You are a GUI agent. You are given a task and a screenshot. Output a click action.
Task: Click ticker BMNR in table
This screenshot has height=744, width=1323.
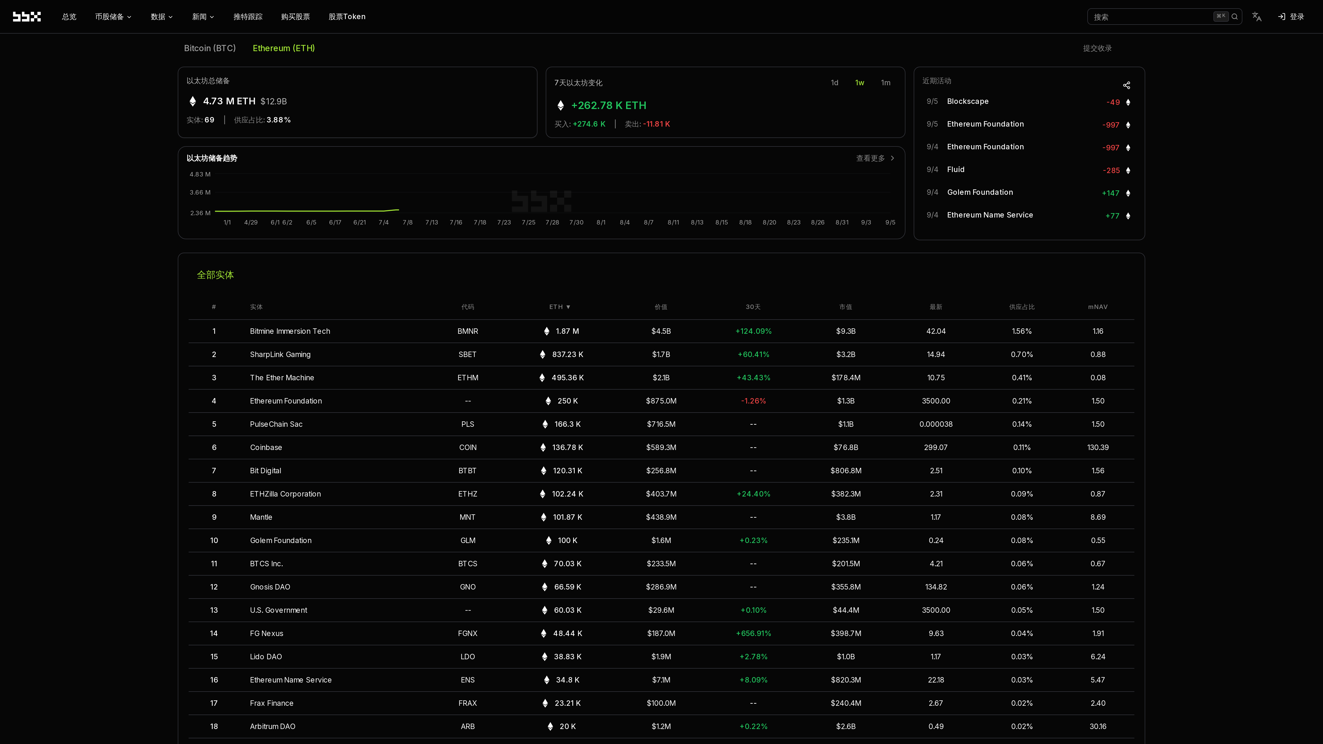click(467, 331)
